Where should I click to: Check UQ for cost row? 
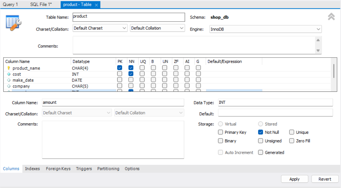coord(142,74)
